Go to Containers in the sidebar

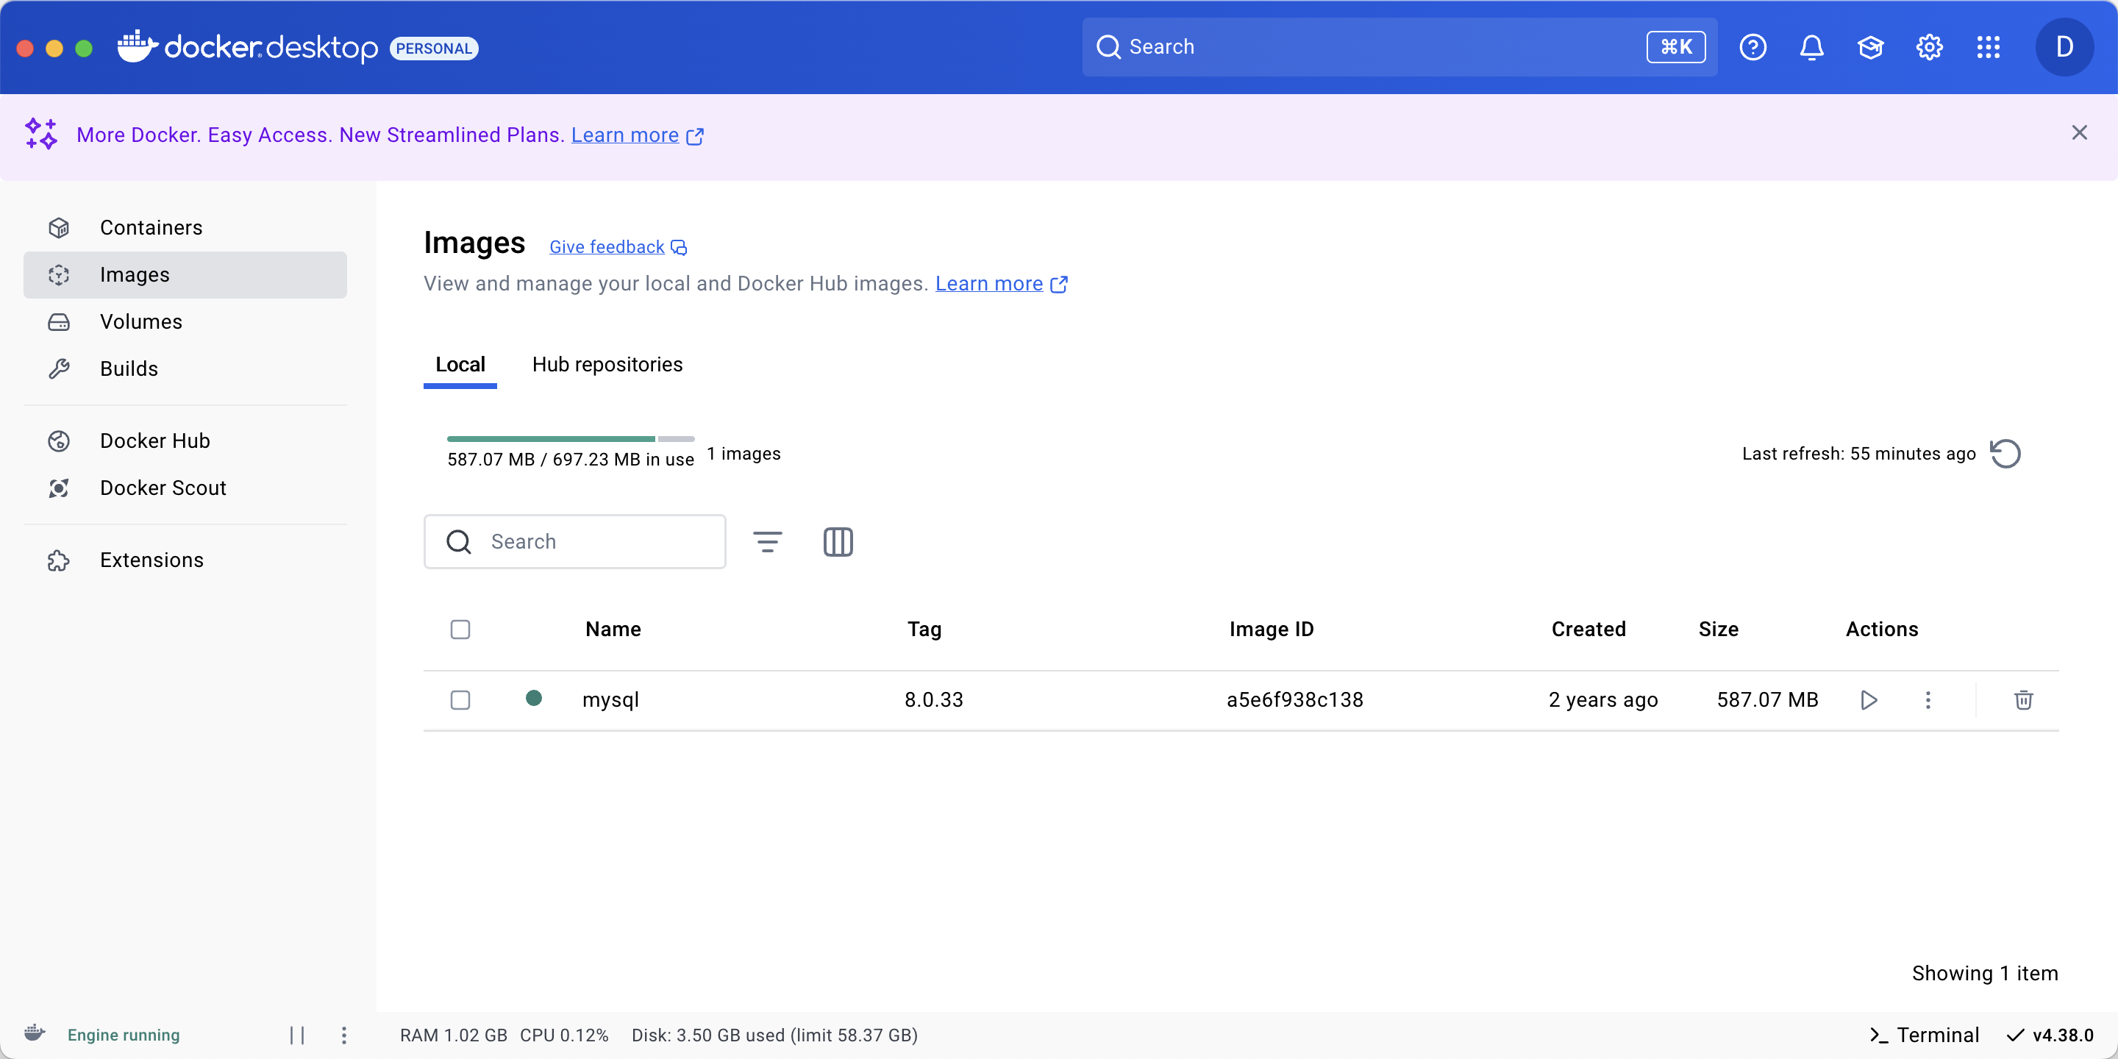pos(151,228)
